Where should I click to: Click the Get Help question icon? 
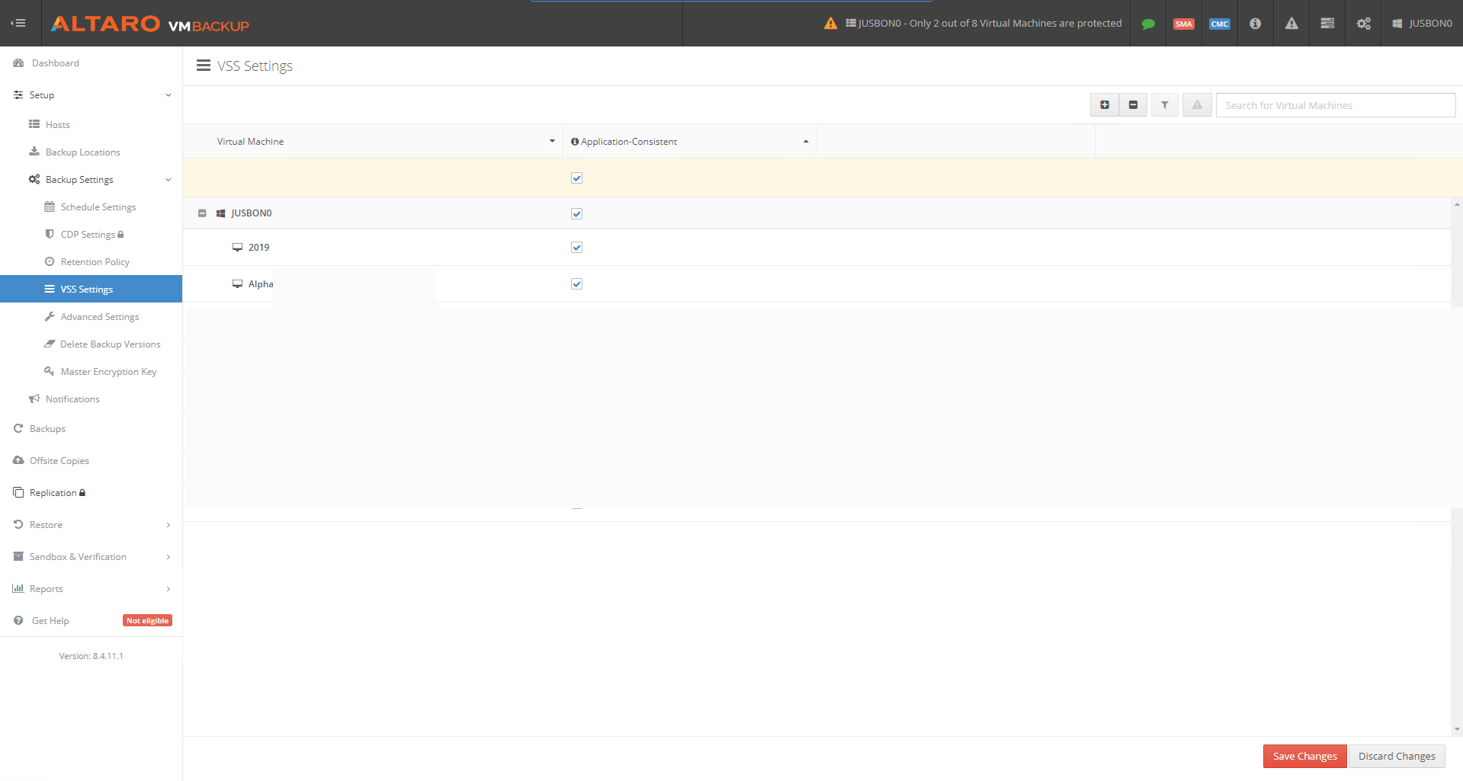tap(18, 621)
